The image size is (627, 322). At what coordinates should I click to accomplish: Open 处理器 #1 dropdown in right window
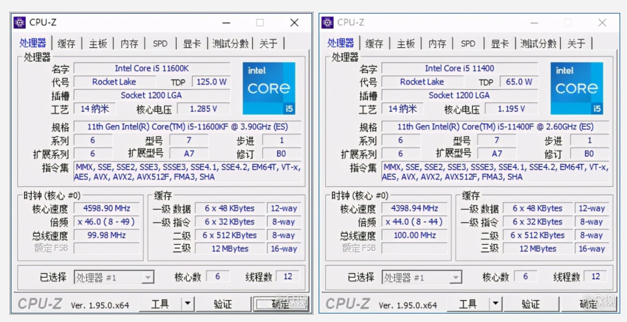[422, 277]
